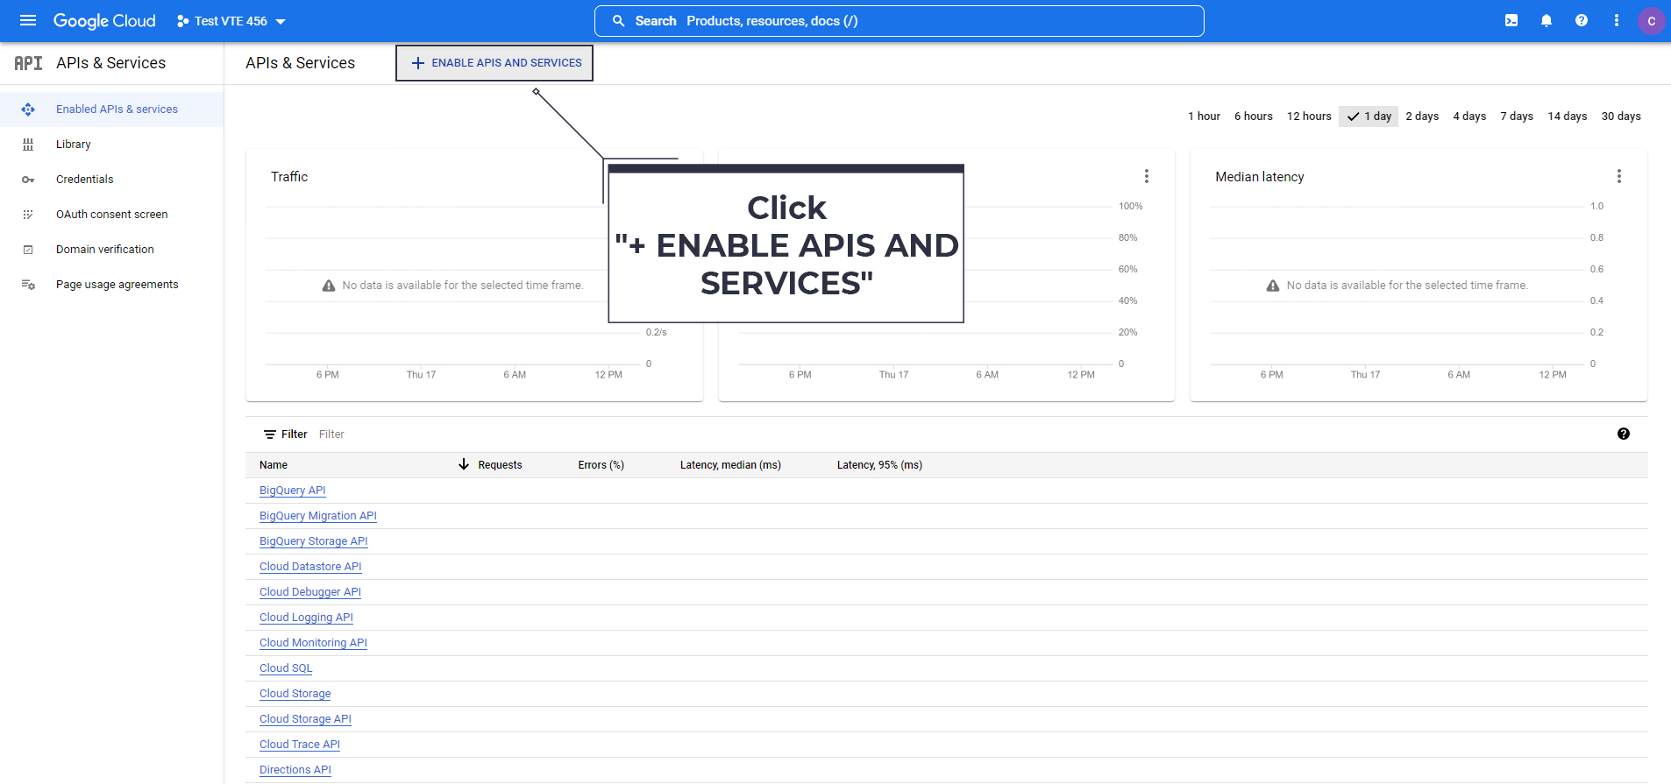The image size is (1671, 784).
Task: Open the hamburger navigation menu
Action: (x=28, y=20)
